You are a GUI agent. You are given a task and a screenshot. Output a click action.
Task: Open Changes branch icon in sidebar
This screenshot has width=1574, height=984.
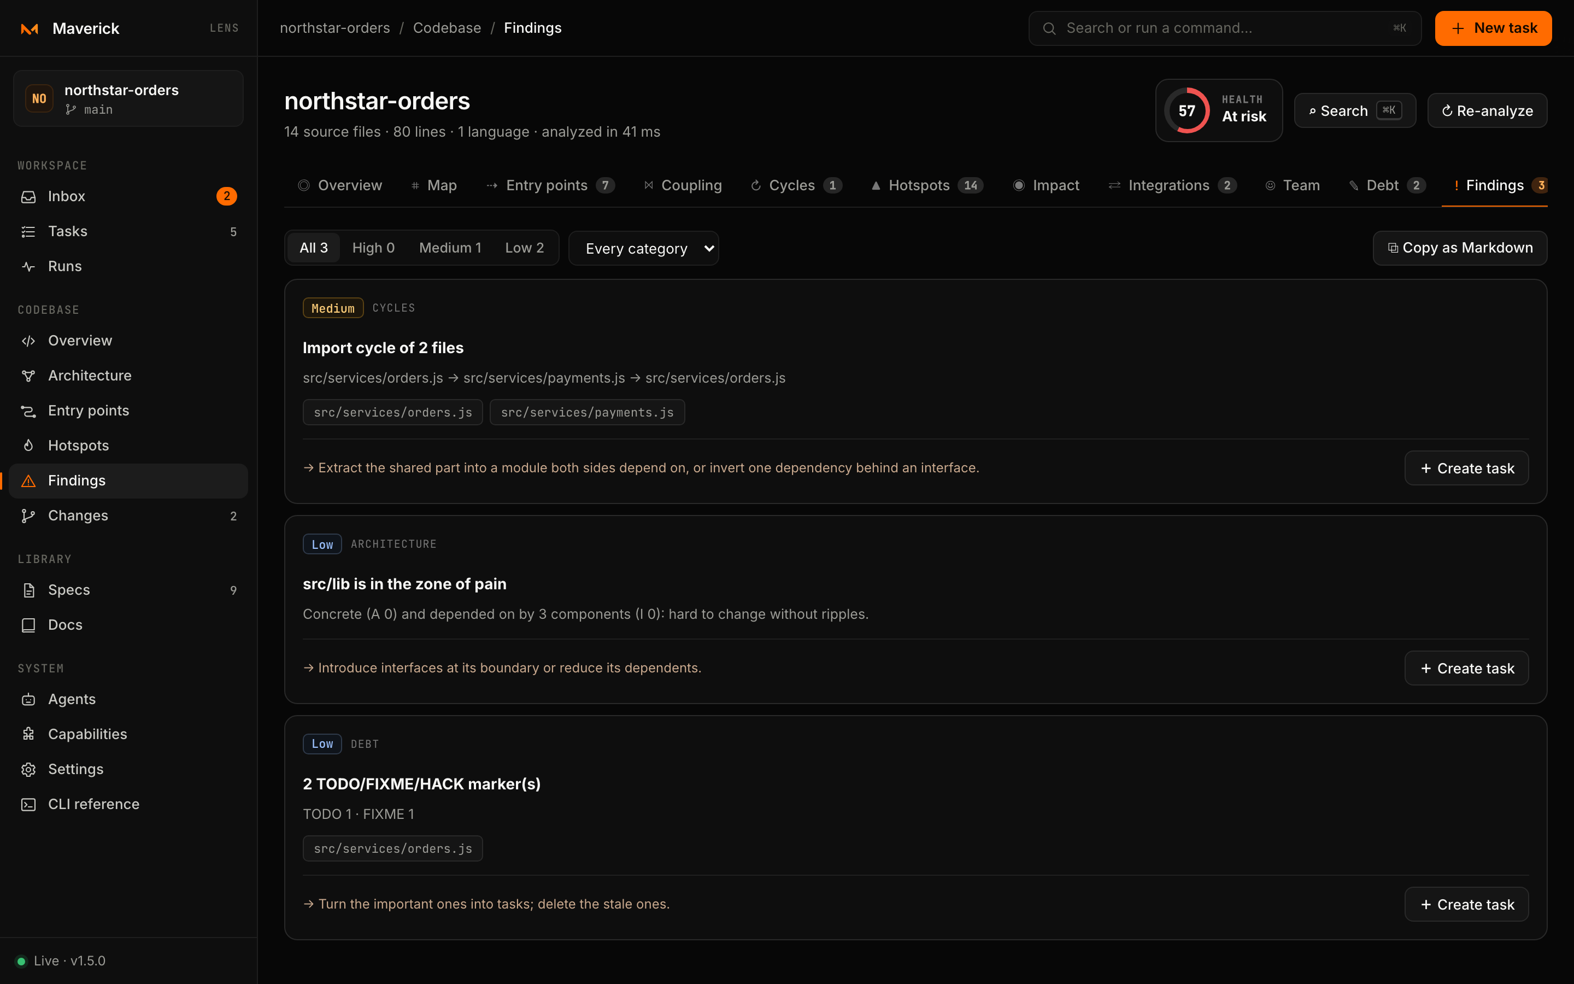pos(28,516)
